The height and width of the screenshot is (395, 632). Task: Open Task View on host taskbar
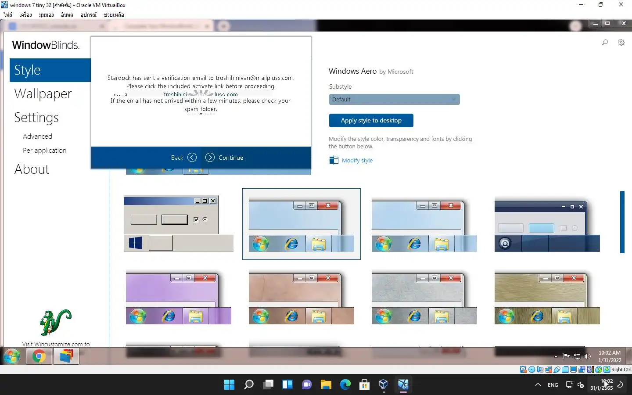point(268,384)
